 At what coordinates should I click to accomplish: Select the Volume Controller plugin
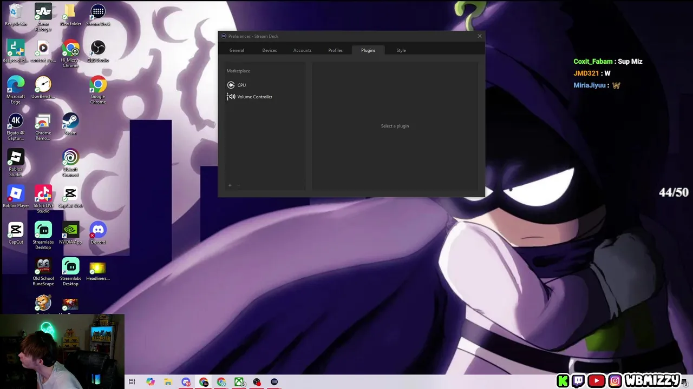pos(250,97)
